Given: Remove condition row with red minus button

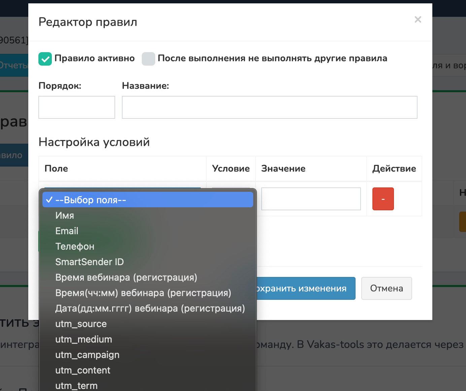Looking at the screenshot, I should 383,199.
